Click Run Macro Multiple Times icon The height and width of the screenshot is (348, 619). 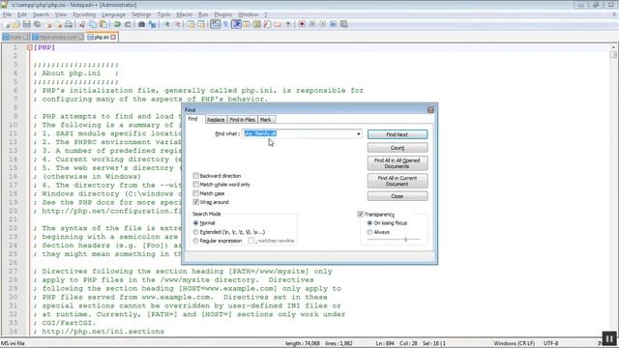click(333, 24)
